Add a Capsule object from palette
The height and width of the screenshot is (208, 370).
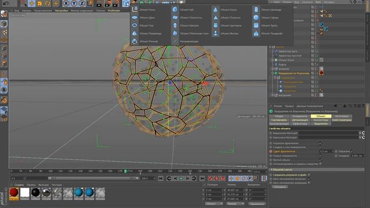coord(186,25)
